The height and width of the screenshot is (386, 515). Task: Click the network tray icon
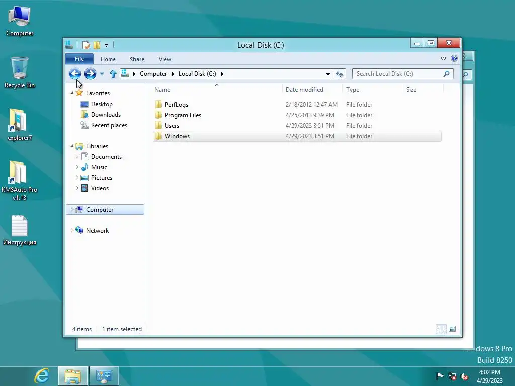tap(452, 376)
